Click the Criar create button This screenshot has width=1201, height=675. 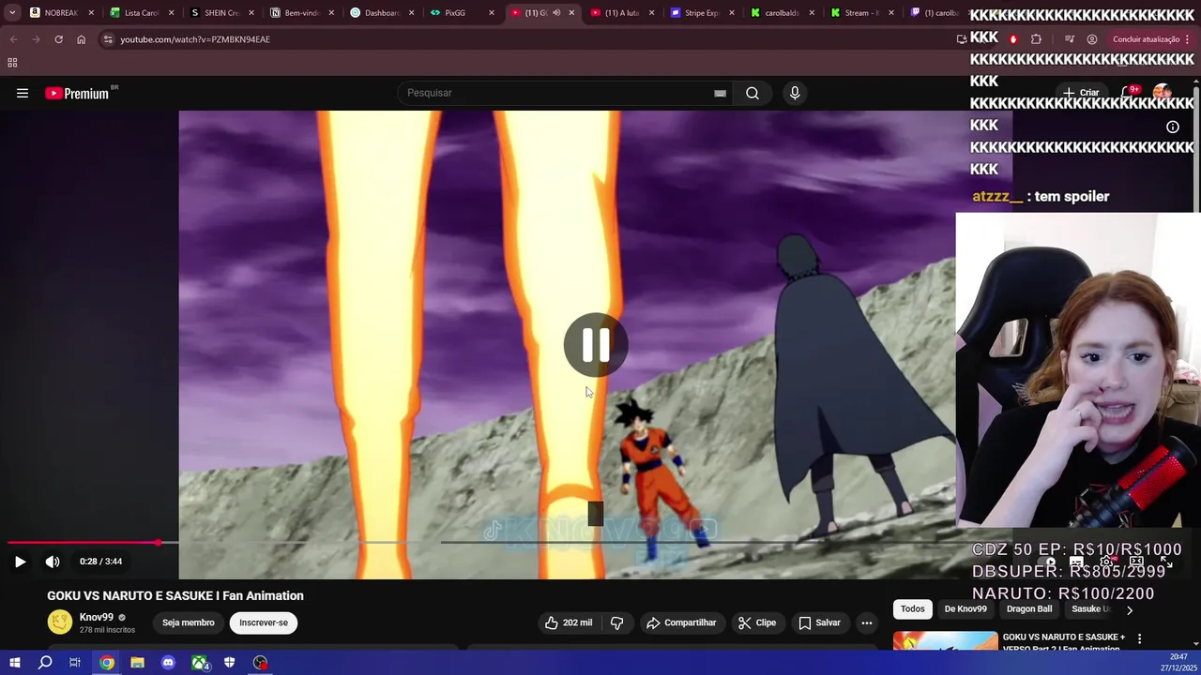click(x=1081, y=93)
